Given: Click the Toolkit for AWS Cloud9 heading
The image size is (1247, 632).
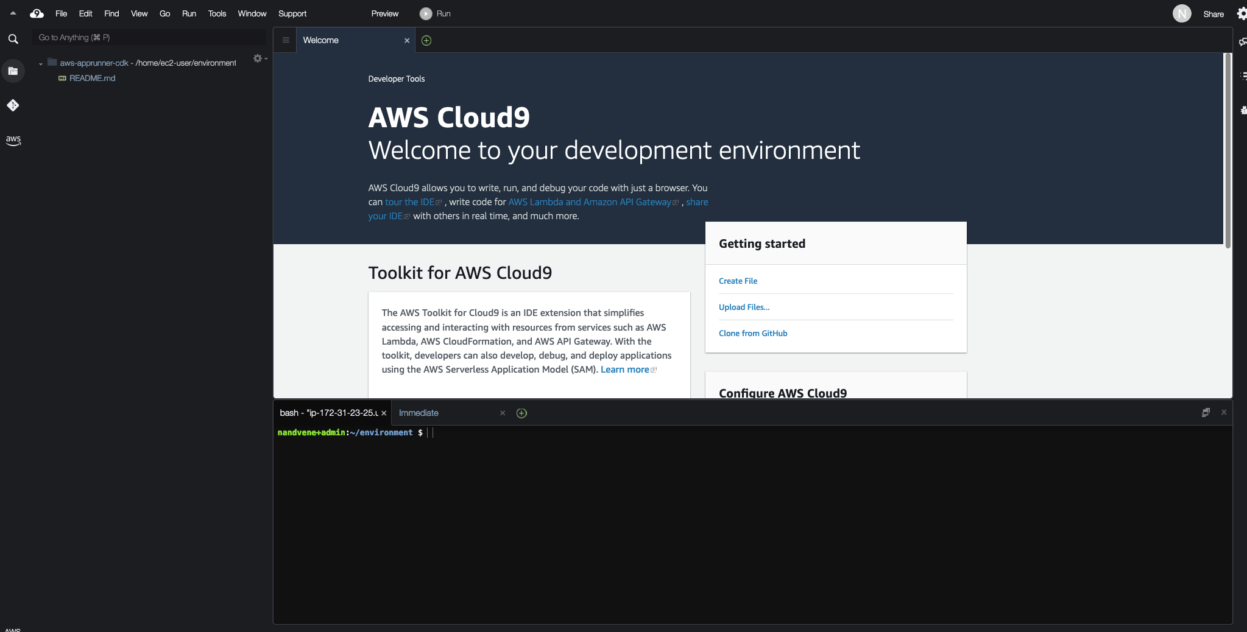Looking at the screenshot, I should 460,273.
